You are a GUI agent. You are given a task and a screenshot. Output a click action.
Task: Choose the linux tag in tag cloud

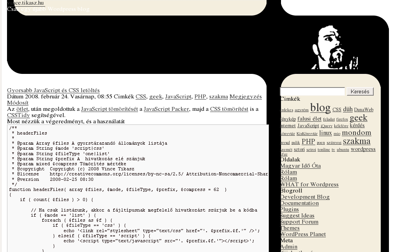coord(325,133)
